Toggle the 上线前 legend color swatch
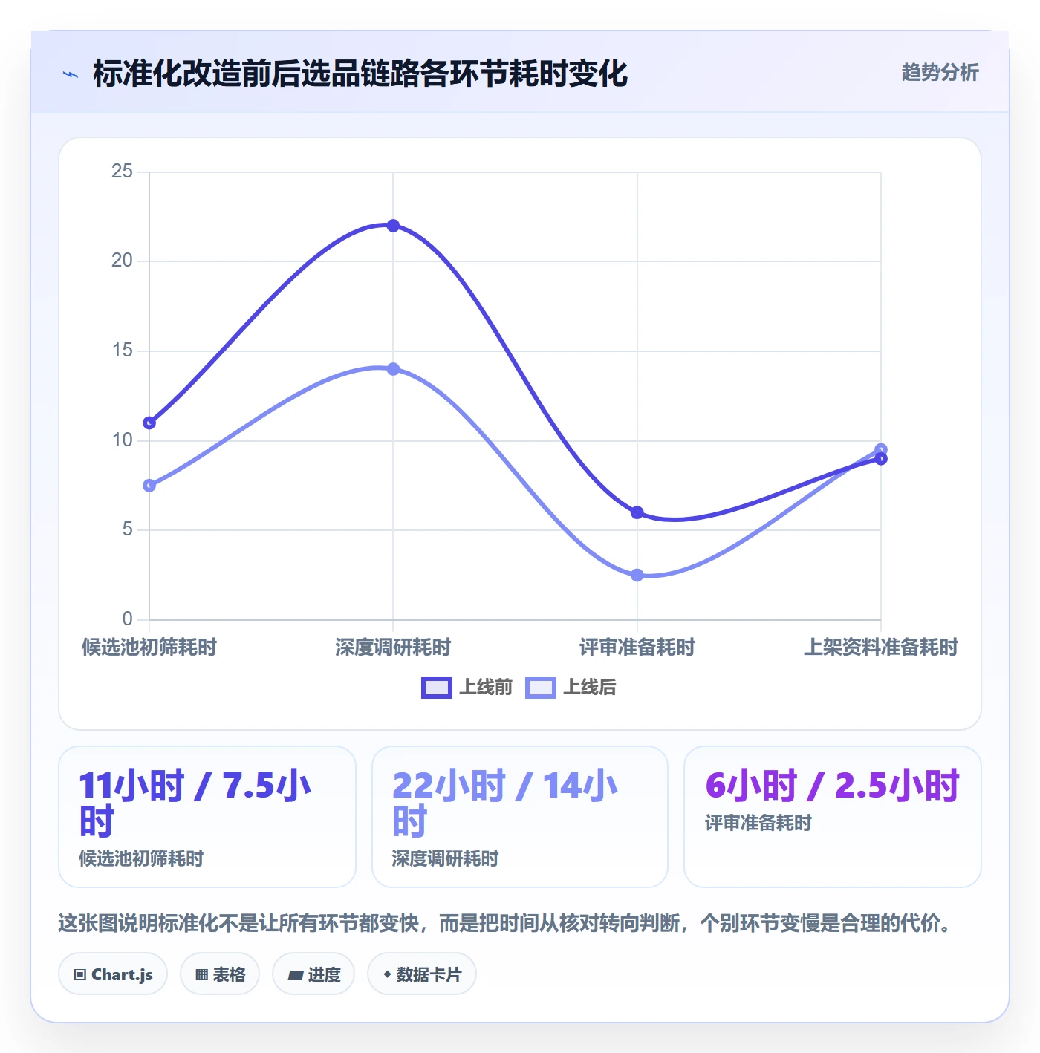 tap(436, 688)
